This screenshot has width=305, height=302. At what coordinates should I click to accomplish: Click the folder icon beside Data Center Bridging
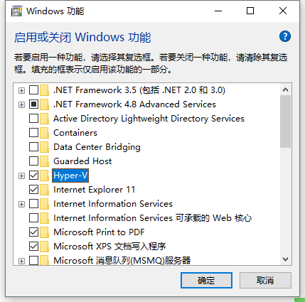(x=44, y=147)
